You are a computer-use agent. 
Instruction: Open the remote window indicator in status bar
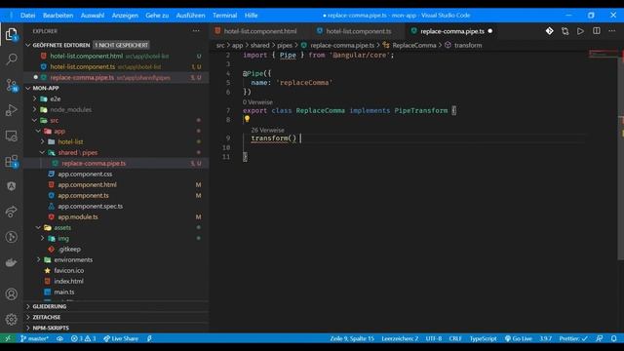[8, 338]
